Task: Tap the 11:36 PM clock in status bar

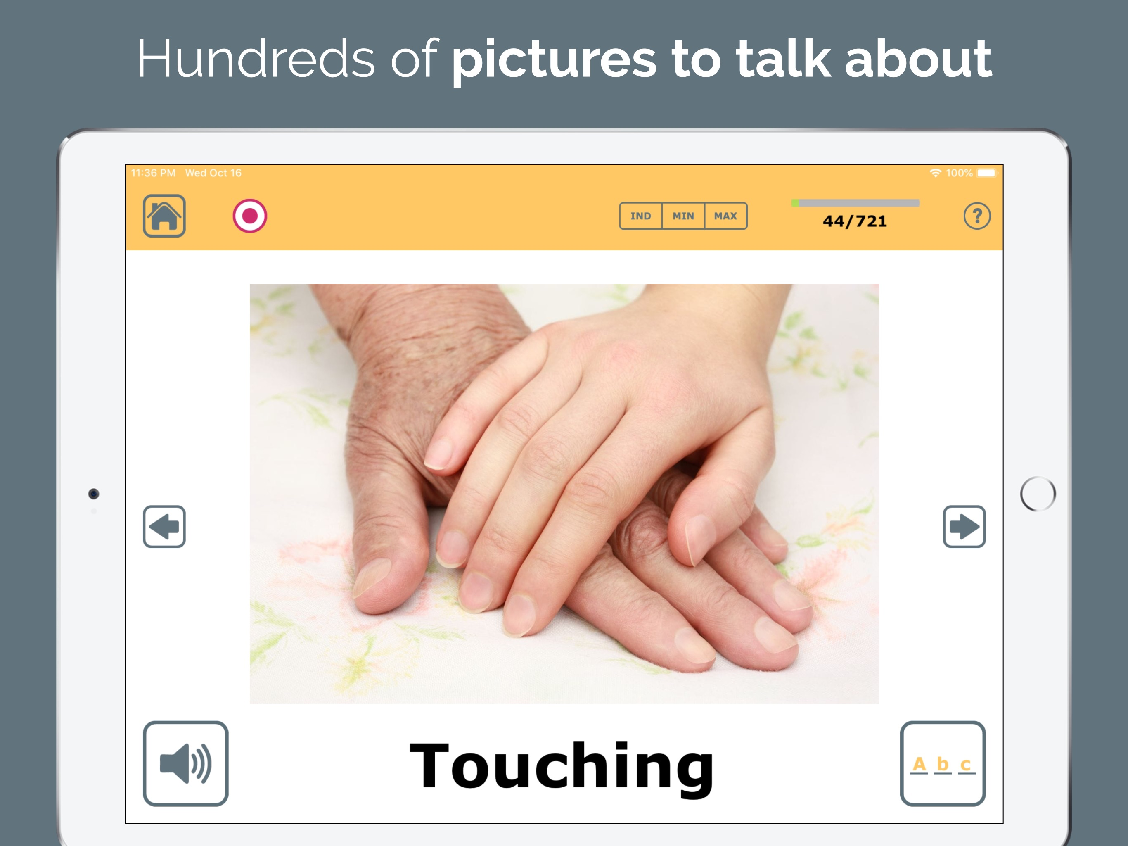Action: click(153, 173)
